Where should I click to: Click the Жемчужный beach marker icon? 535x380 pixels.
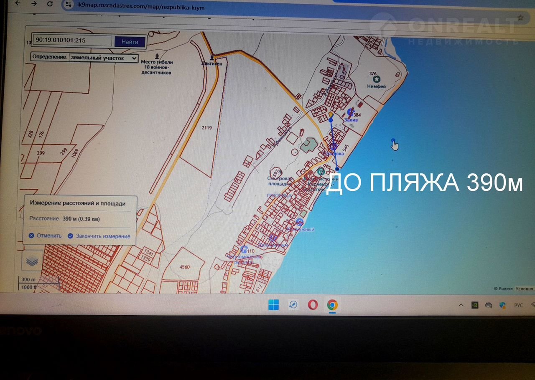point(299,222)
